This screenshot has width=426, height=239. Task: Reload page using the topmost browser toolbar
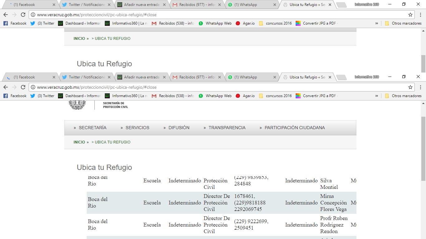tap(23, 15)
